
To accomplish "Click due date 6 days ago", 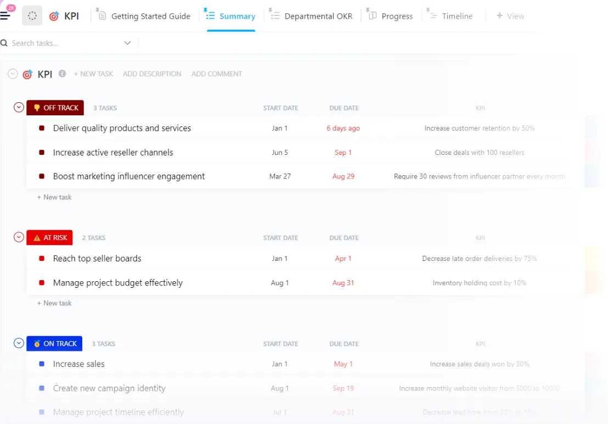I will (343, 128).
